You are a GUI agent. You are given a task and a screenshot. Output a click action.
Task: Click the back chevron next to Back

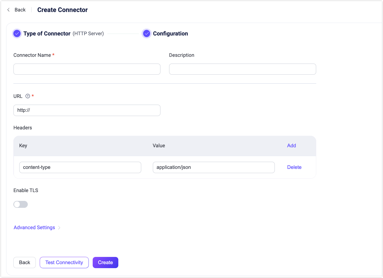point(8,10)
